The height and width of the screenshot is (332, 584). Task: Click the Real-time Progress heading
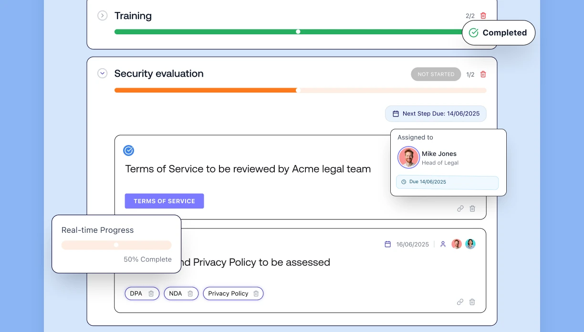(98, 230)
